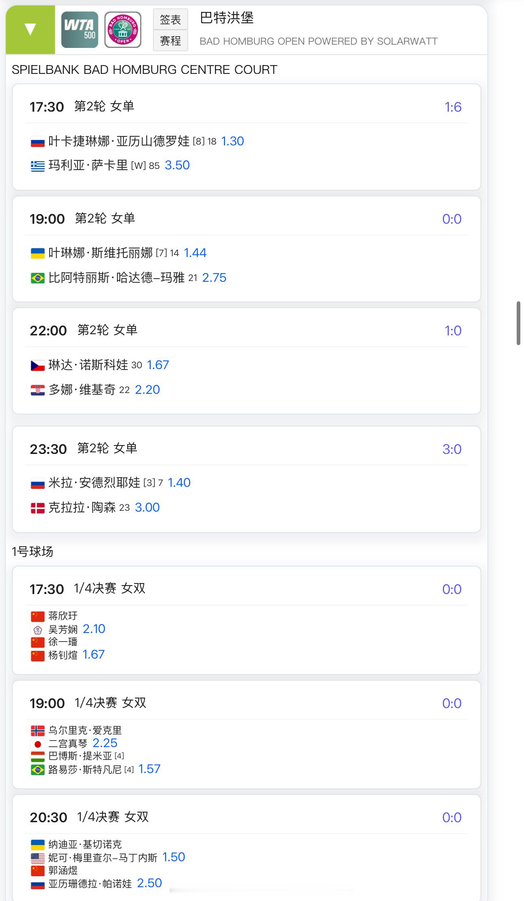Click the Ukrainian flag beside 斯维托丽娜
The image size is (524, 901).
point(38,254)
